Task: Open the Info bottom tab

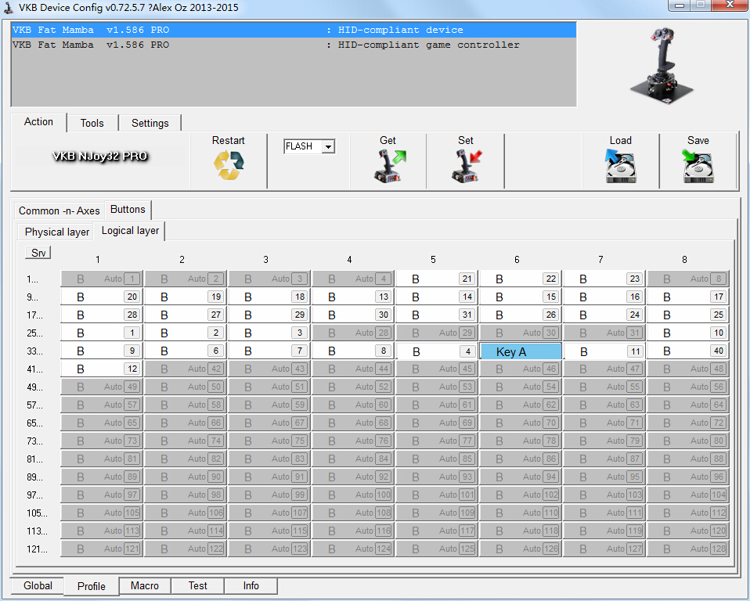Action: click(251, 585)
